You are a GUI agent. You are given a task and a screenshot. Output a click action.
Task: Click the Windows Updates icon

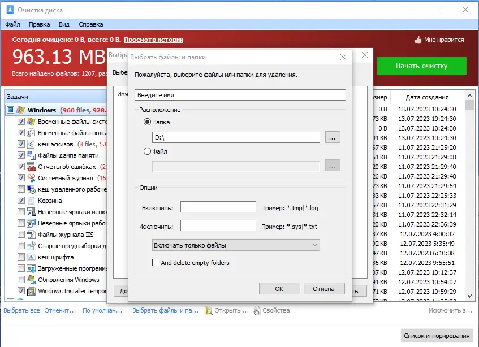(x=31, y=280)
